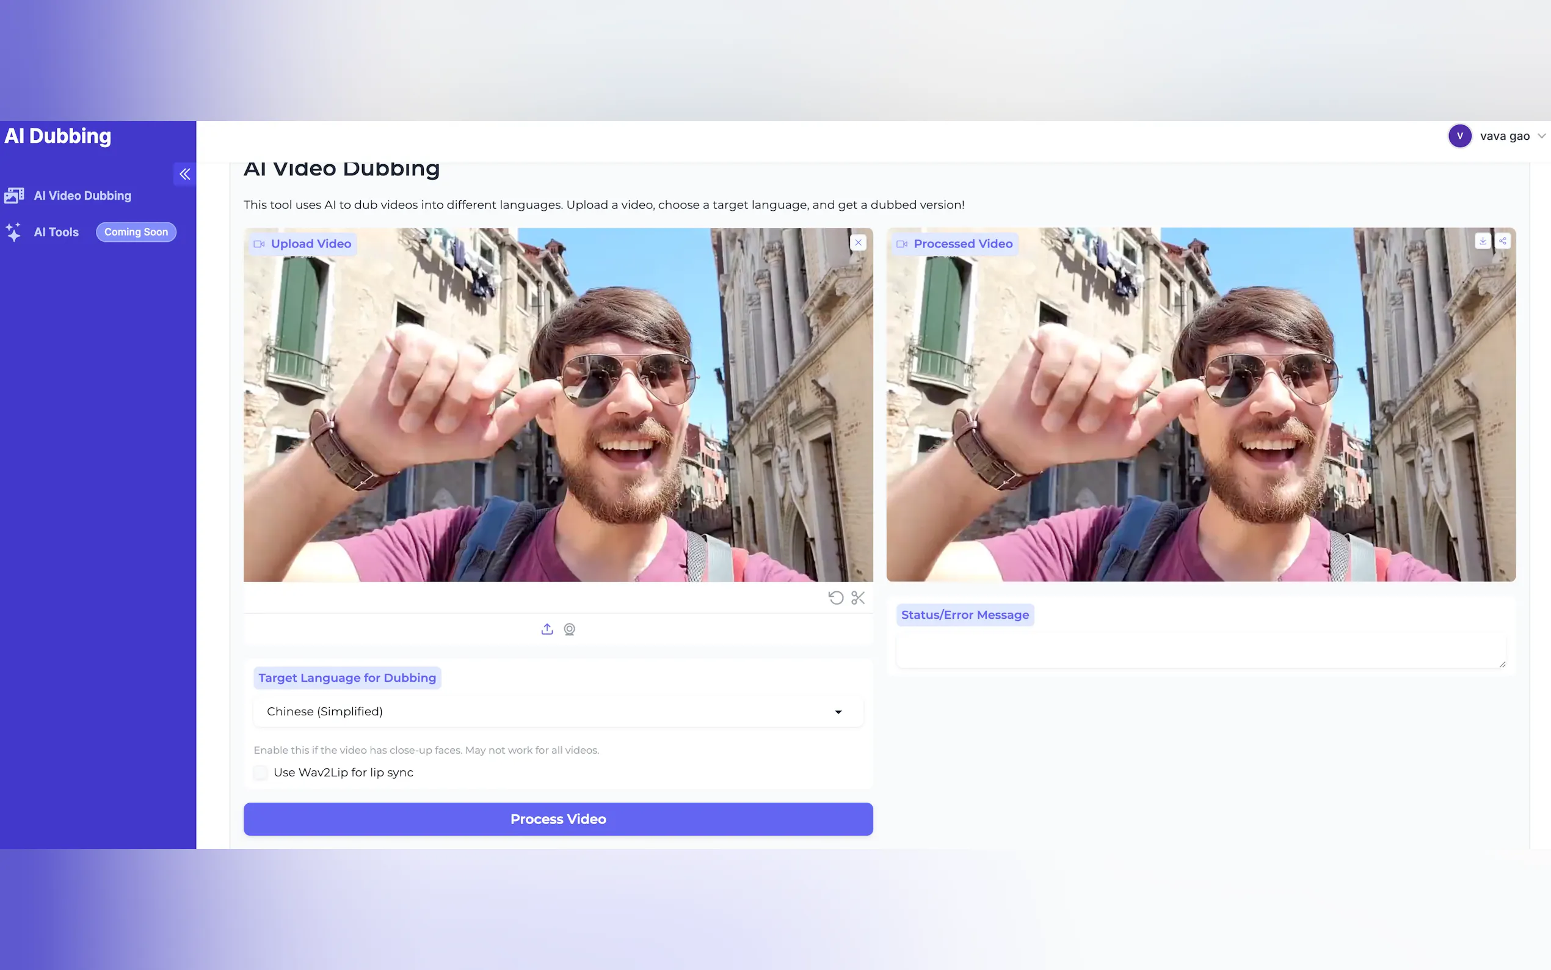1551x970 pixels.
Task: Click the undo/reset icon below uploaded video
Action: pyautogui.click(x=835, y=598)
